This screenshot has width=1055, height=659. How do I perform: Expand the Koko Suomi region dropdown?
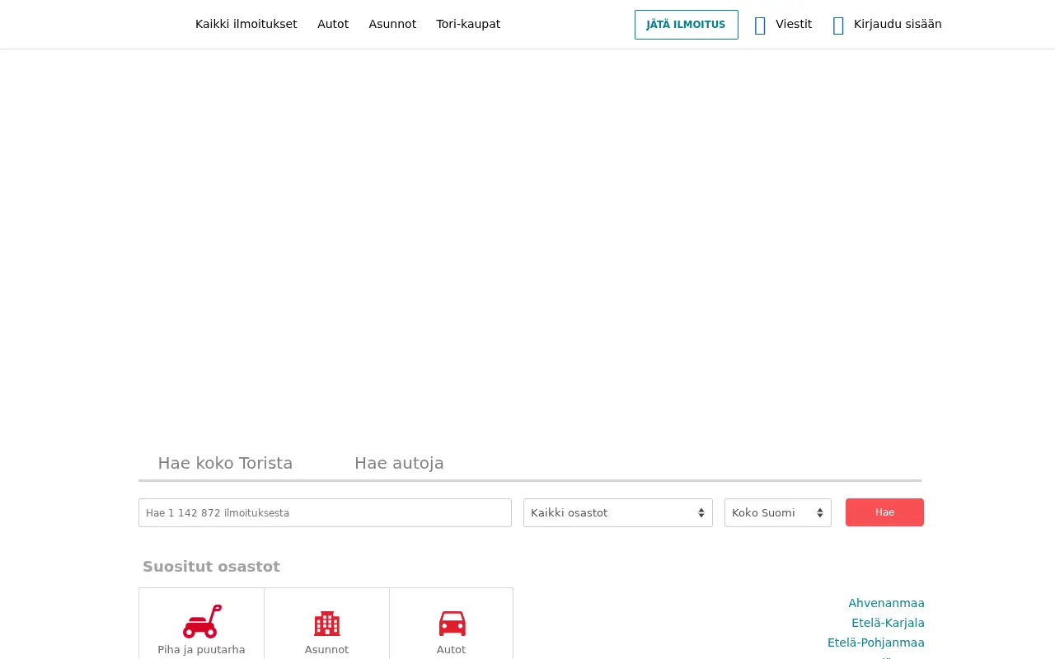(778, 512)
